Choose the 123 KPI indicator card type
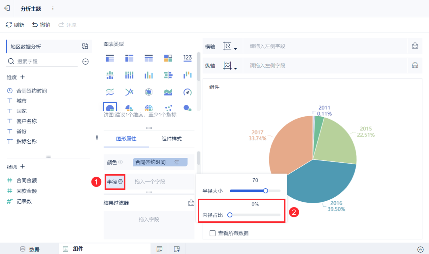 tap(187, 58)
